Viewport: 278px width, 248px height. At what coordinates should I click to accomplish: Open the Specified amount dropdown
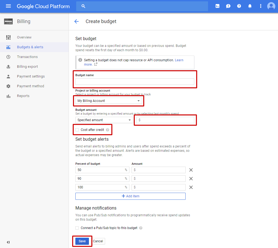[x=103, y=120]
